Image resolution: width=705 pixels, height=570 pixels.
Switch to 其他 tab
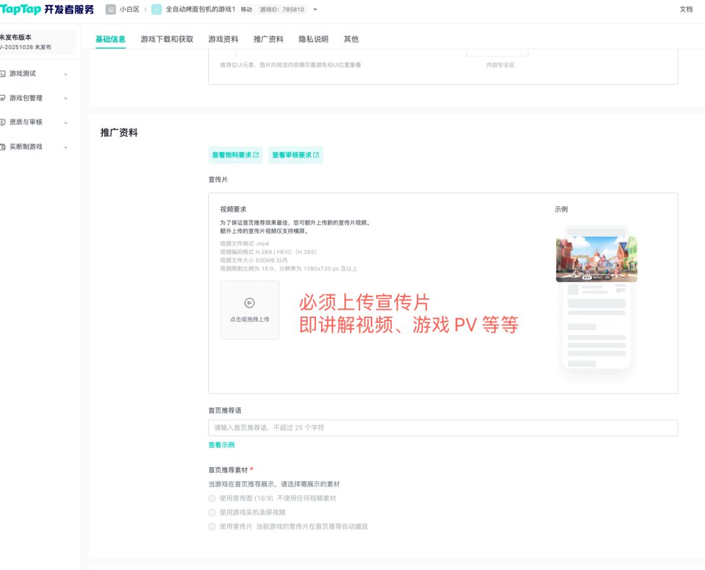pos(351,39)
